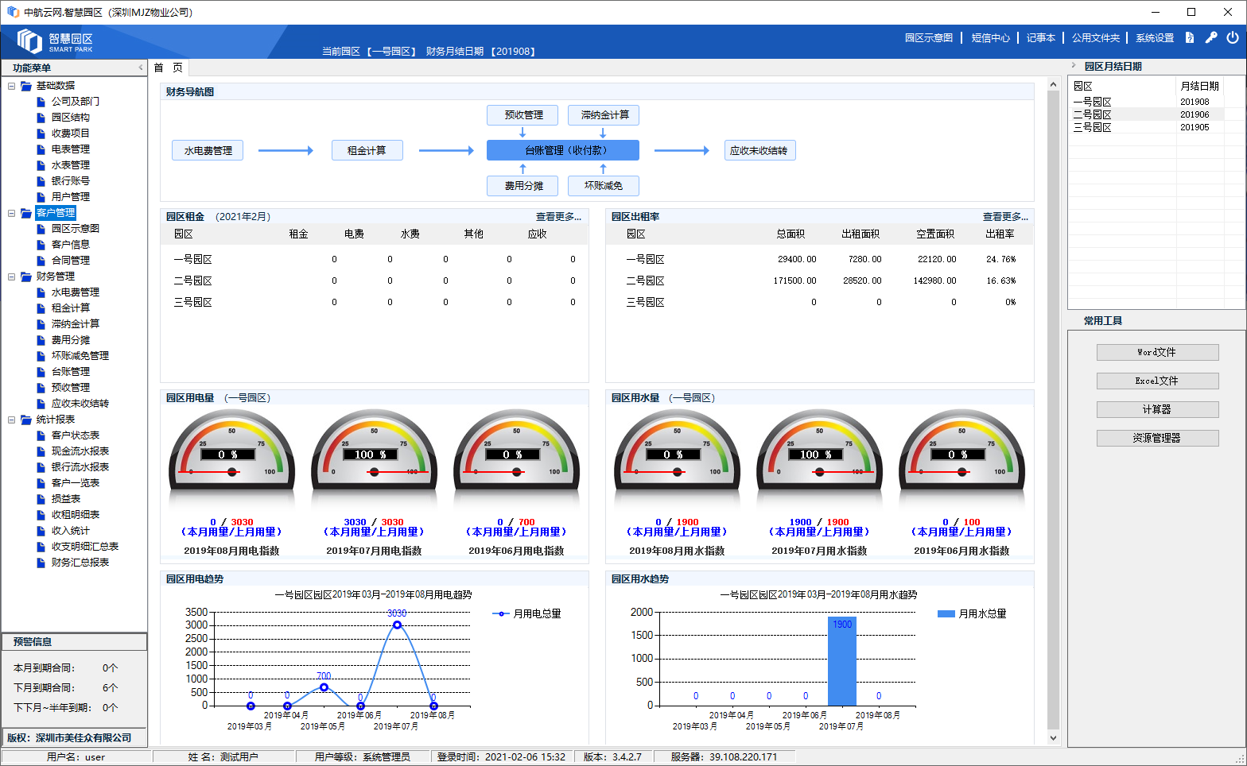The width and height of the screenshot is (1247, 766).
Task: Open 系统设置 in the top menu
Action: click(1154, 38)
